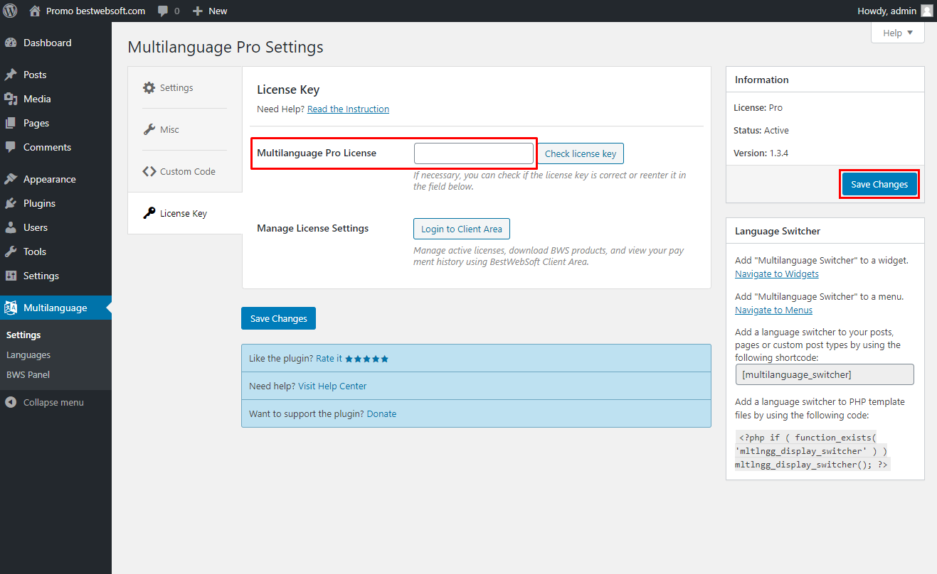
Task: Open Multilanguage in the admin sidebar
Action: 55,308
